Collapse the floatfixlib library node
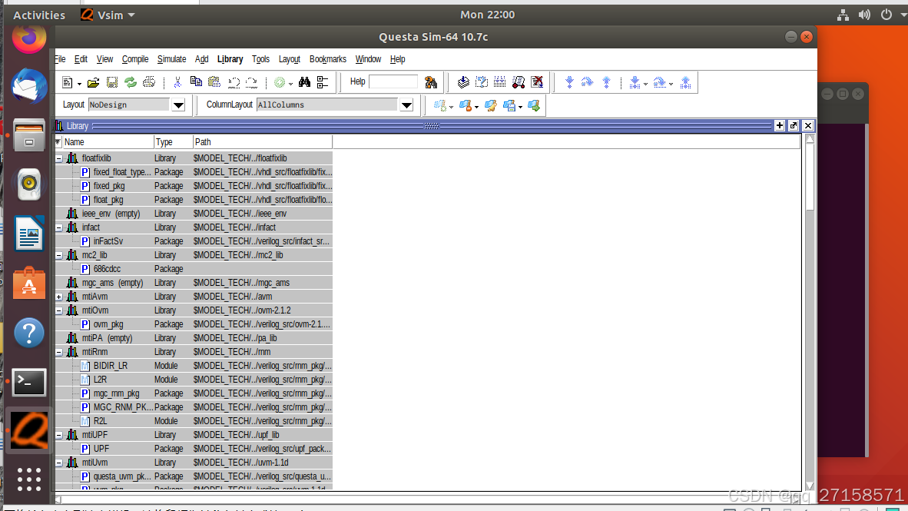 (x=59, y=158)
